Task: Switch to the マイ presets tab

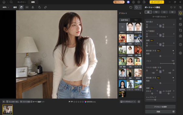Action: (x=136, y=20)
